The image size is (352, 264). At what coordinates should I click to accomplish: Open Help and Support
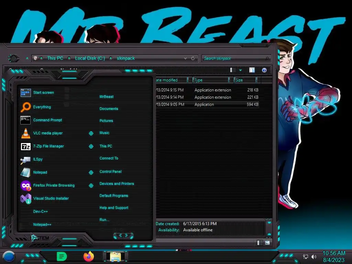click(114, 208)
